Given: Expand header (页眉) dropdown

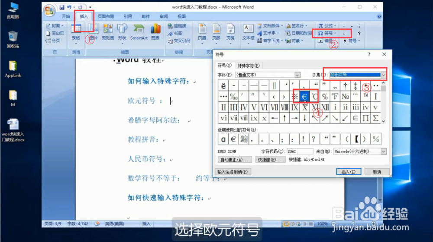Looking at the screenshot, I should point(202,44).
